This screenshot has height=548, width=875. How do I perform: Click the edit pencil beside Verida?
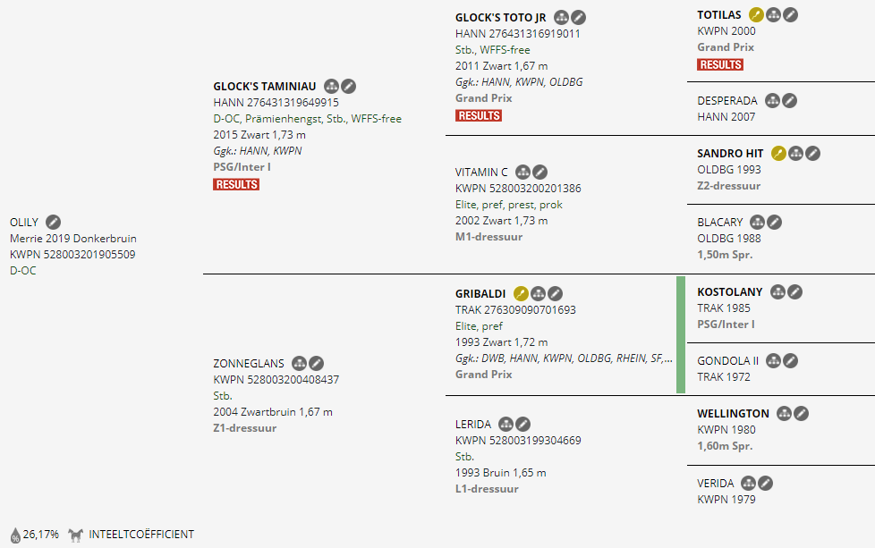click(x=766, y=484)
